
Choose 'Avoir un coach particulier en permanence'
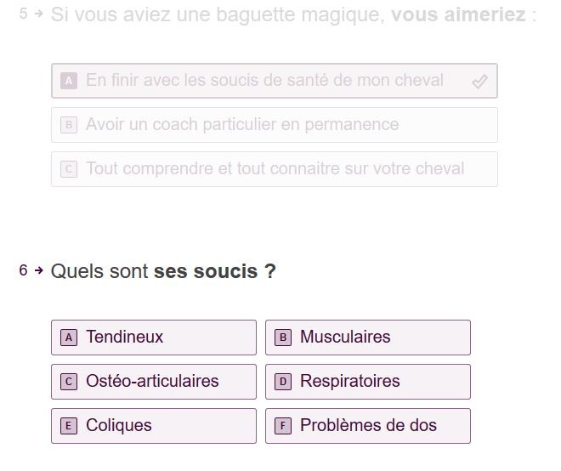pyautogui.click(x=242, y=125)
